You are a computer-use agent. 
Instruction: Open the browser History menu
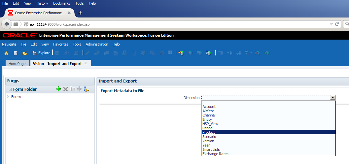point(42,3)
